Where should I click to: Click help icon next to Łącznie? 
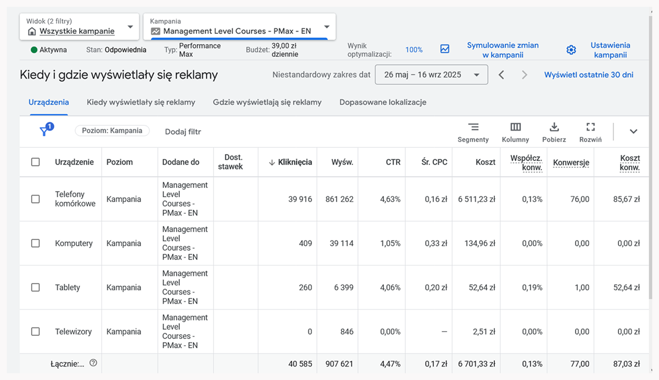(x=93, y=363)
